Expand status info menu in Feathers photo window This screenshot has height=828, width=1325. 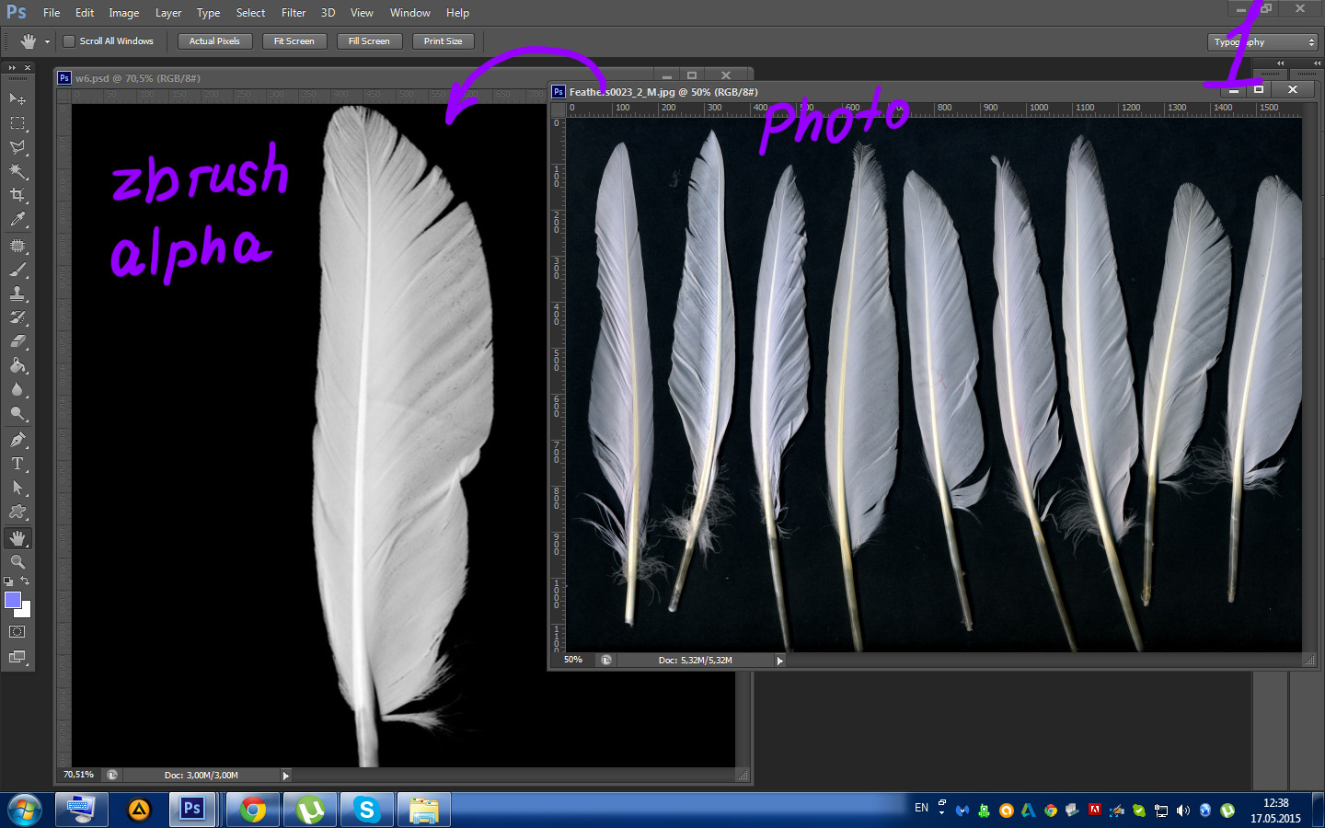tap(779, 661)
